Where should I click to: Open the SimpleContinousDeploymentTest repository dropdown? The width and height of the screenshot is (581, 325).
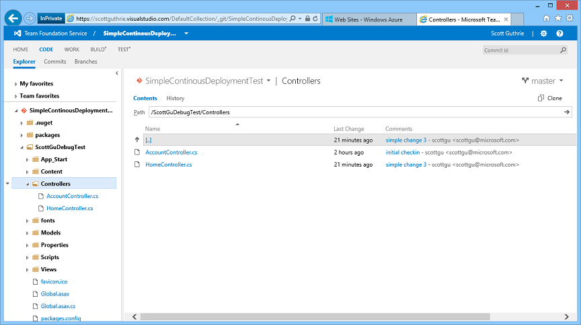pos(268,81)
